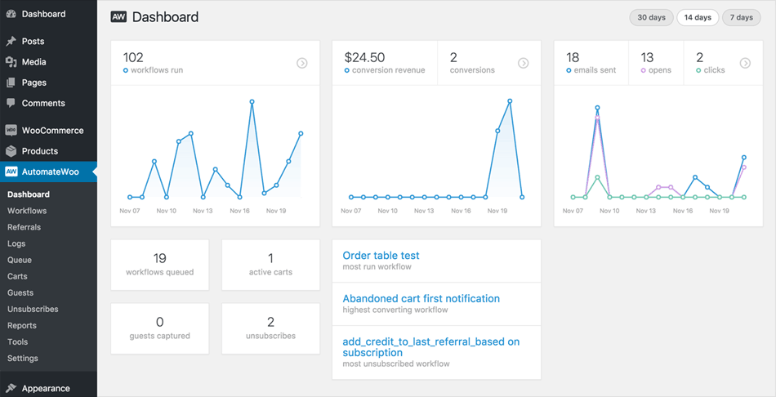Click the Pages icon in sidebar
This screenshot has height=397, width=776.
tap(11, 83)
